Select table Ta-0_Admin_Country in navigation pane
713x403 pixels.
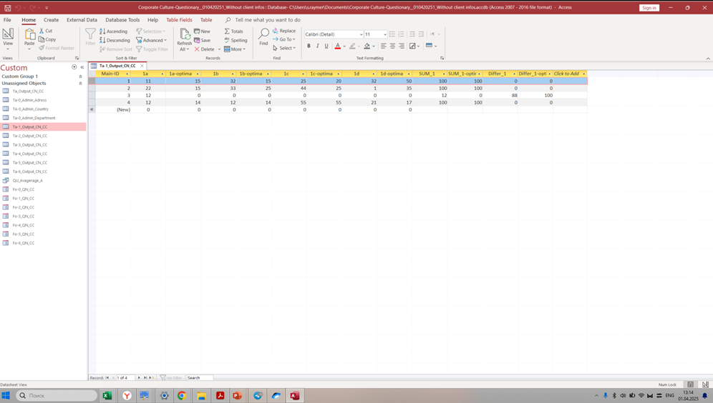30,109
